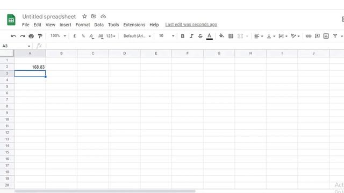Expand the merge cells options arrow

point(247,36)
